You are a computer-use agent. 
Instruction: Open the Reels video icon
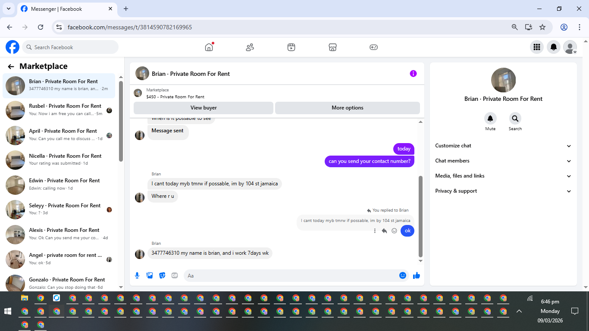point(291,47)
